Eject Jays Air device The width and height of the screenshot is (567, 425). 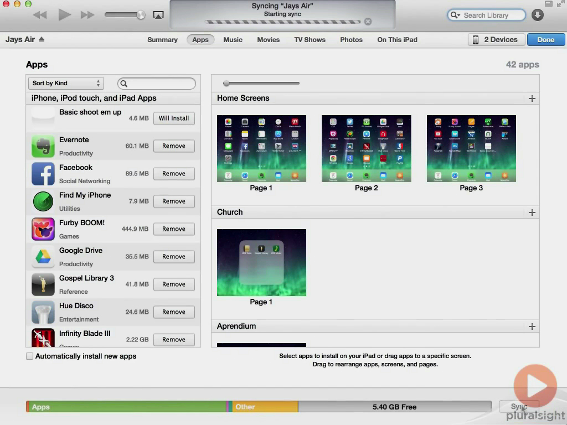tap(42, 39)
